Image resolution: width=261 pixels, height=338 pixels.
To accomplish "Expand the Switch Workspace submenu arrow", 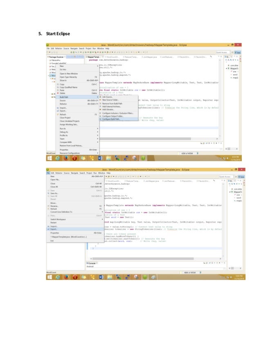I will click(x=102, y=219).
